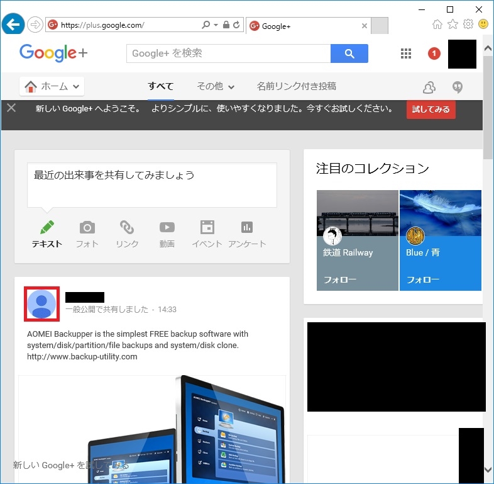Image resolution: width=494 pixels, height=484 pixels.
Task: Click the 14:33 post timestamp
Action: (x=167, y=309)
